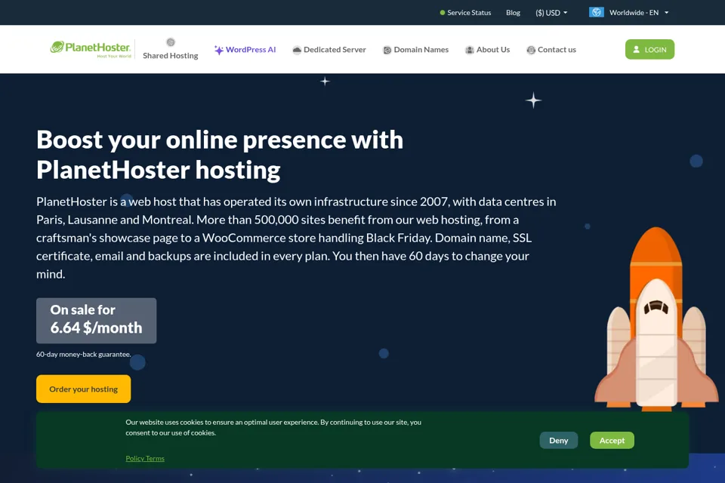Screen dimensions: 725x483
Task: Click the '60-day money-back guarantee.' text
Action: pos(84,354)
